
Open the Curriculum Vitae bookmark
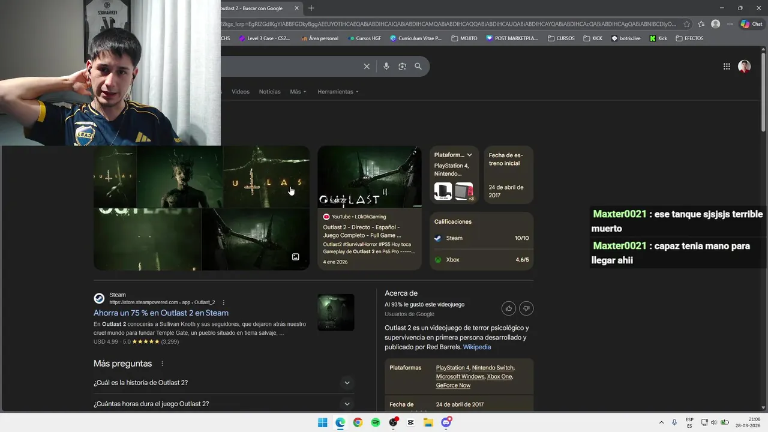pyautogui.click(x=416, y=38)
